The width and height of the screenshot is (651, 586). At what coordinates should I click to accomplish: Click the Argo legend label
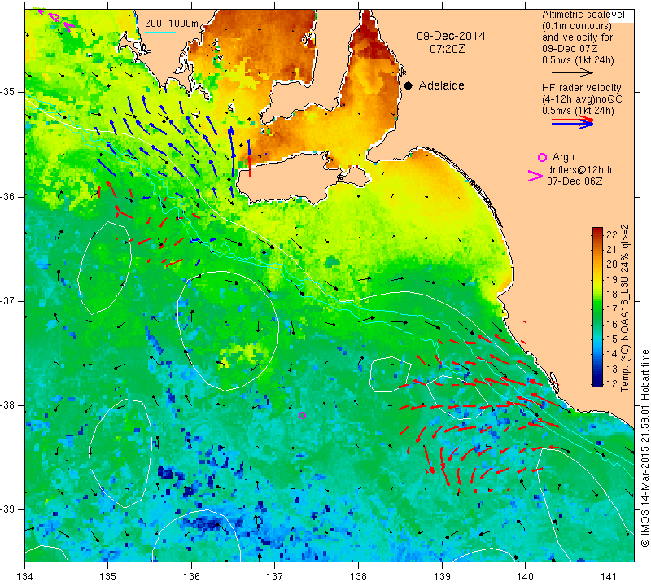pos(563,157)
